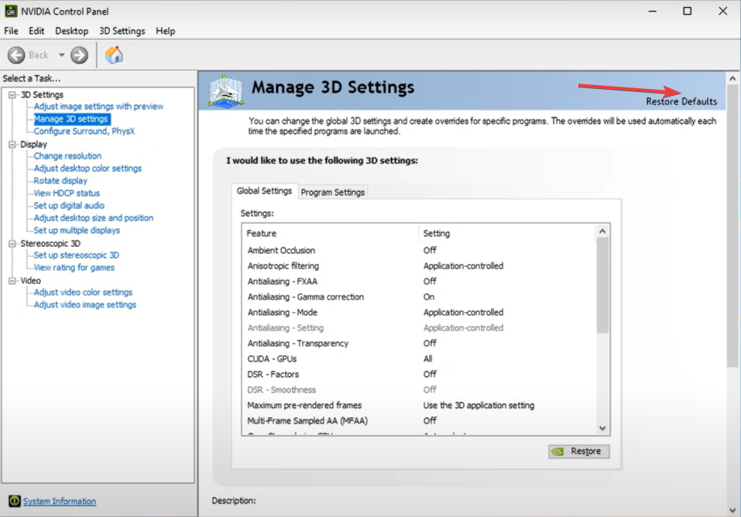741x517 pixels.
Task: Click the NVIDIA Control Panel title icon
Action: pyautogui.click(x=10, y=11)
